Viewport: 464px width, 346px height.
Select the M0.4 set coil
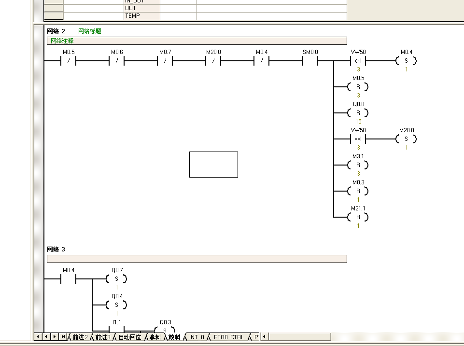[x=406, y=61]
